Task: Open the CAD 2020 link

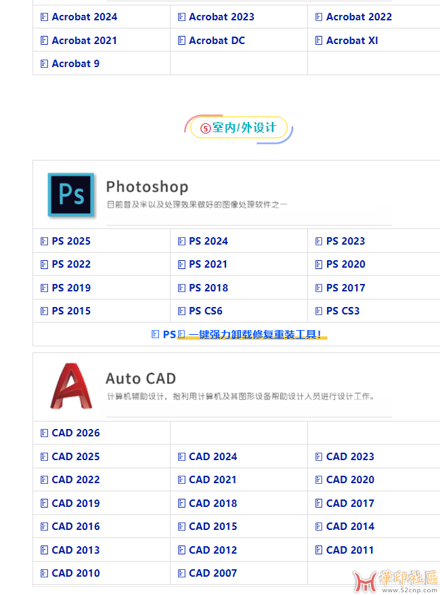Action: point(350,479)
